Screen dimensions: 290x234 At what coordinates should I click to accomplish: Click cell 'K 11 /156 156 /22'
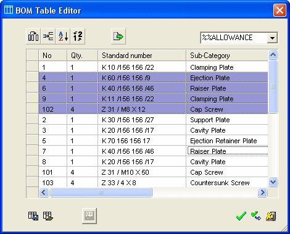point(142,99)
